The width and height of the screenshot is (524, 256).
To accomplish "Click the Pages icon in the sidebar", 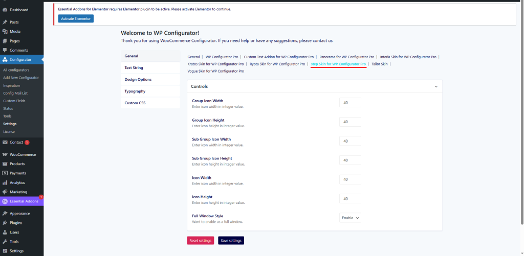I will 5,41.
